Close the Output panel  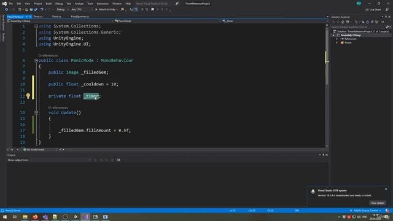point(327,155)
